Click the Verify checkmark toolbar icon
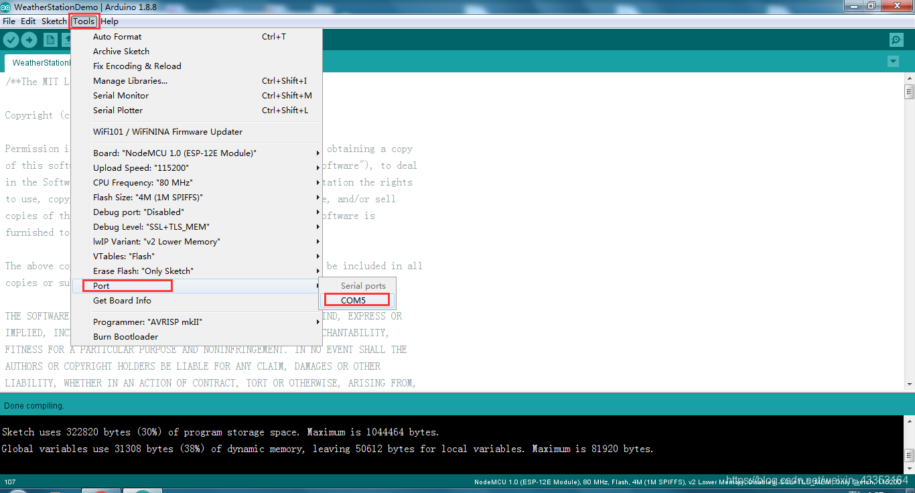The height and width of the screenshot is (493, 915). pyautogui.click(x=11, y=40)
